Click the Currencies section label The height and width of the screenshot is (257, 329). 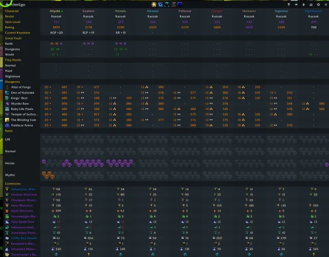tap(13, 183)
